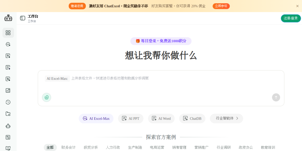The height and width of the screenshot is (151, 302).
Task: Select the 行业调研 category tab
Action: click(x=224, y=147)
